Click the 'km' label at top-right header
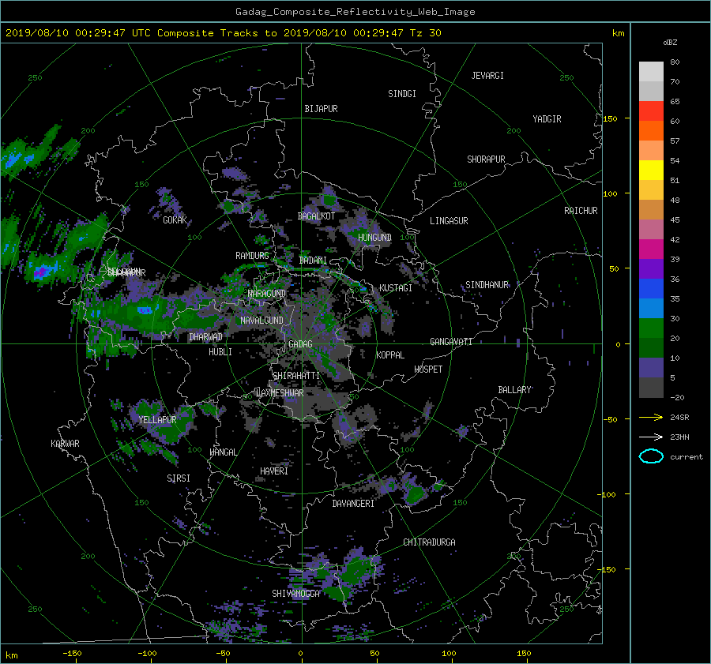The width and height of the screenshot is (711, 664). [x=618, y=33]
